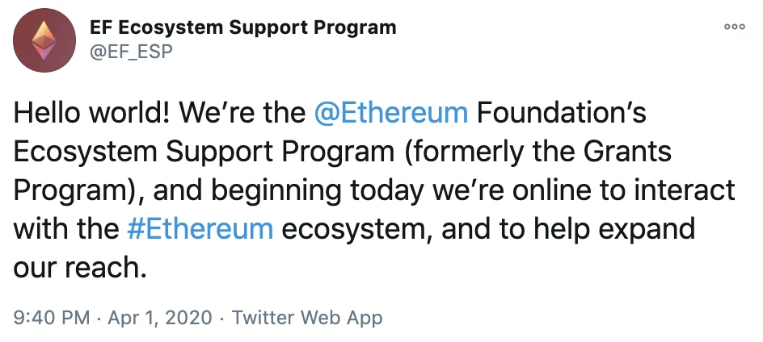Open the EF Ecosystem Support Program profile name
763x342 pixels.
242,27
